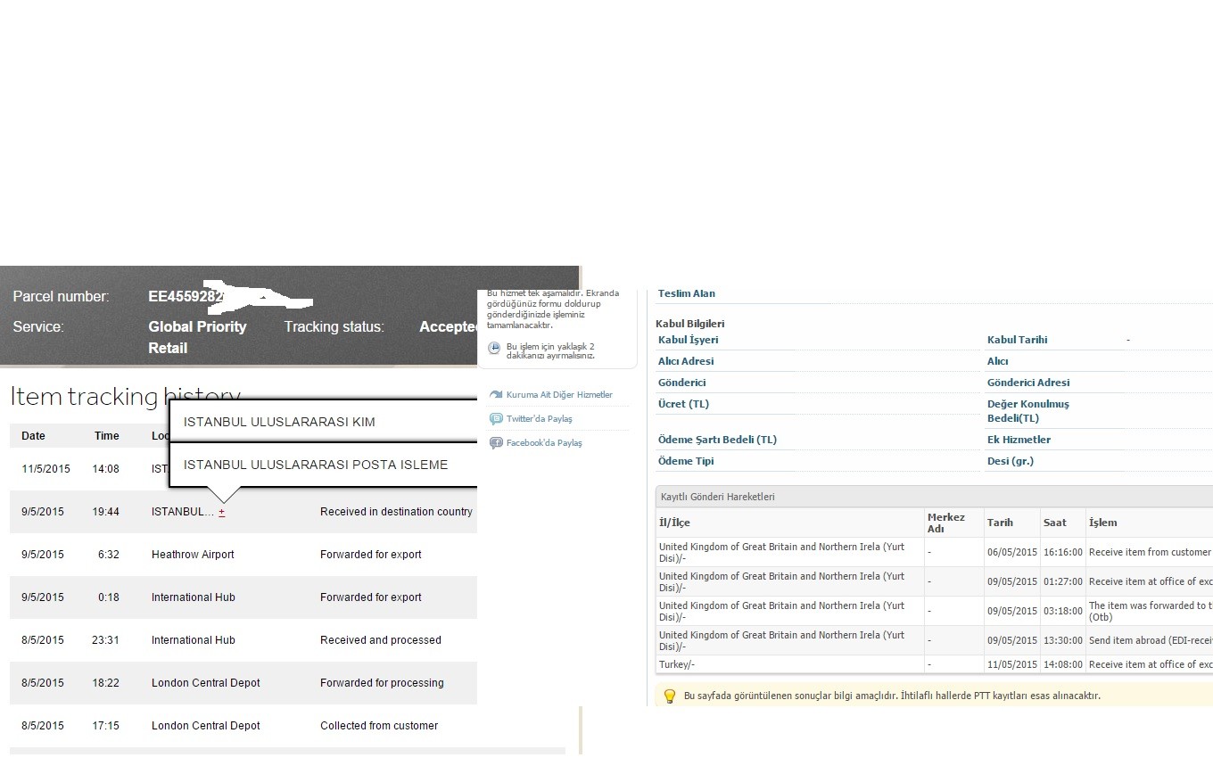Click the 'Desi (gr.)' field label
This screenshot has height=766, width=1213.
(1011, 461)
